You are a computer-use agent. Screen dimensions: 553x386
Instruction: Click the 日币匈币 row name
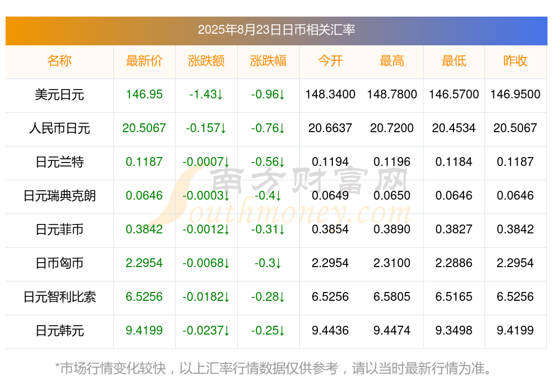click(59, 263)
